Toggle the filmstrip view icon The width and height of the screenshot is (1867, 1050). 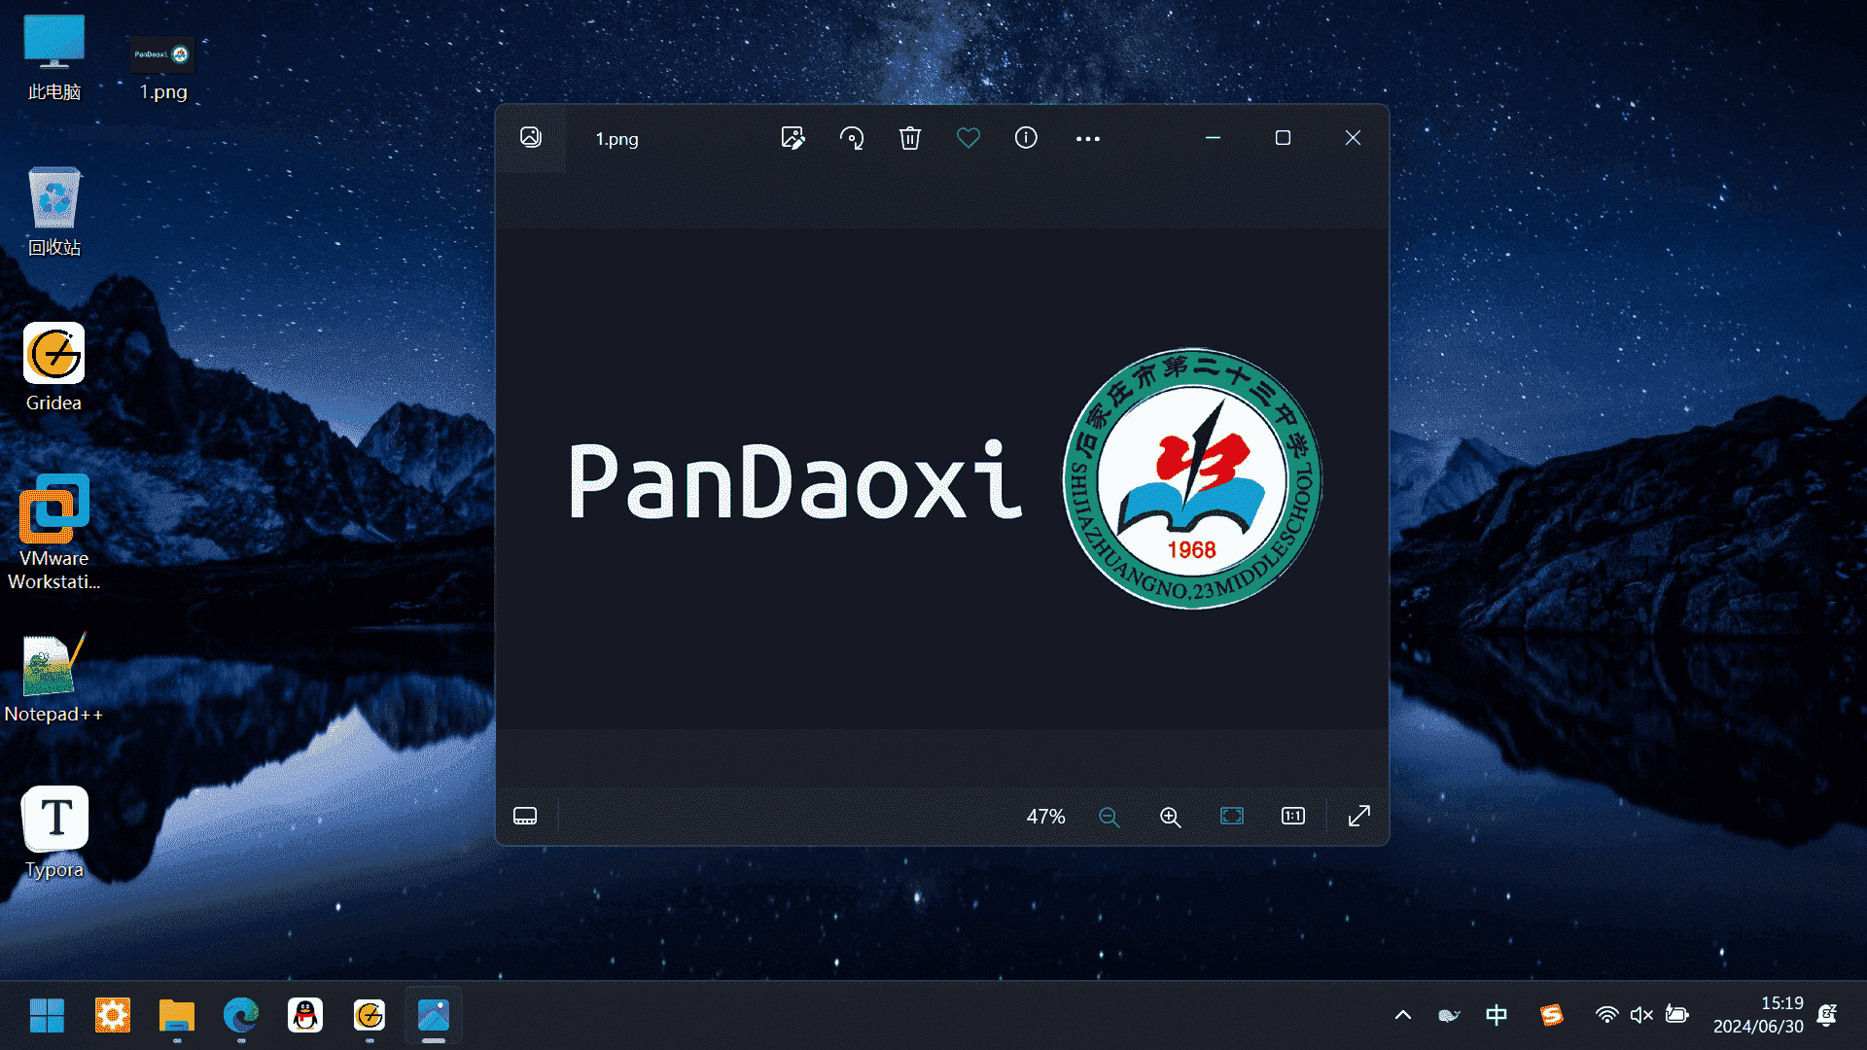click(525, 816)
